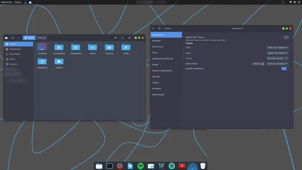
Task: Open the Places menu in top bar
Action: [18, 2]
